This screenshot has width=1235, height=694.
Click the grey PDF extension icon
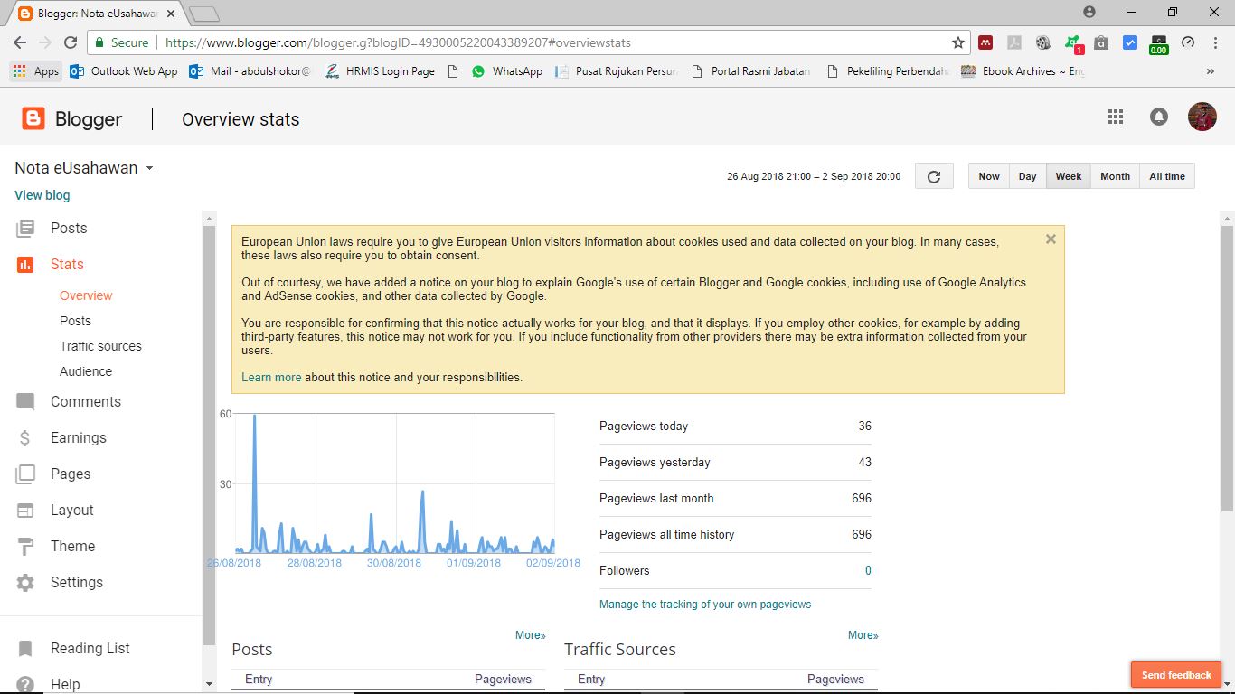(x=1014, y=42)
